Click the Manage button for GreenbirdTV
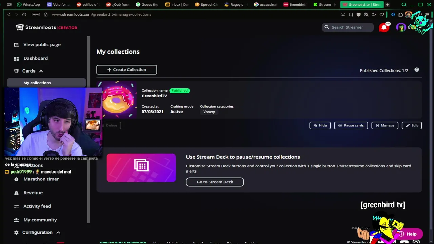The image size is (434, 244). pyautogui.click(x=385, y=125)
